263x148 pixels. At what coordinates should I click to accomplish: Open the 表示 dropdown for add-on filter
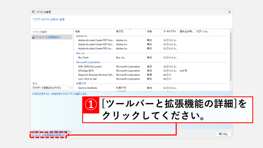52,88
